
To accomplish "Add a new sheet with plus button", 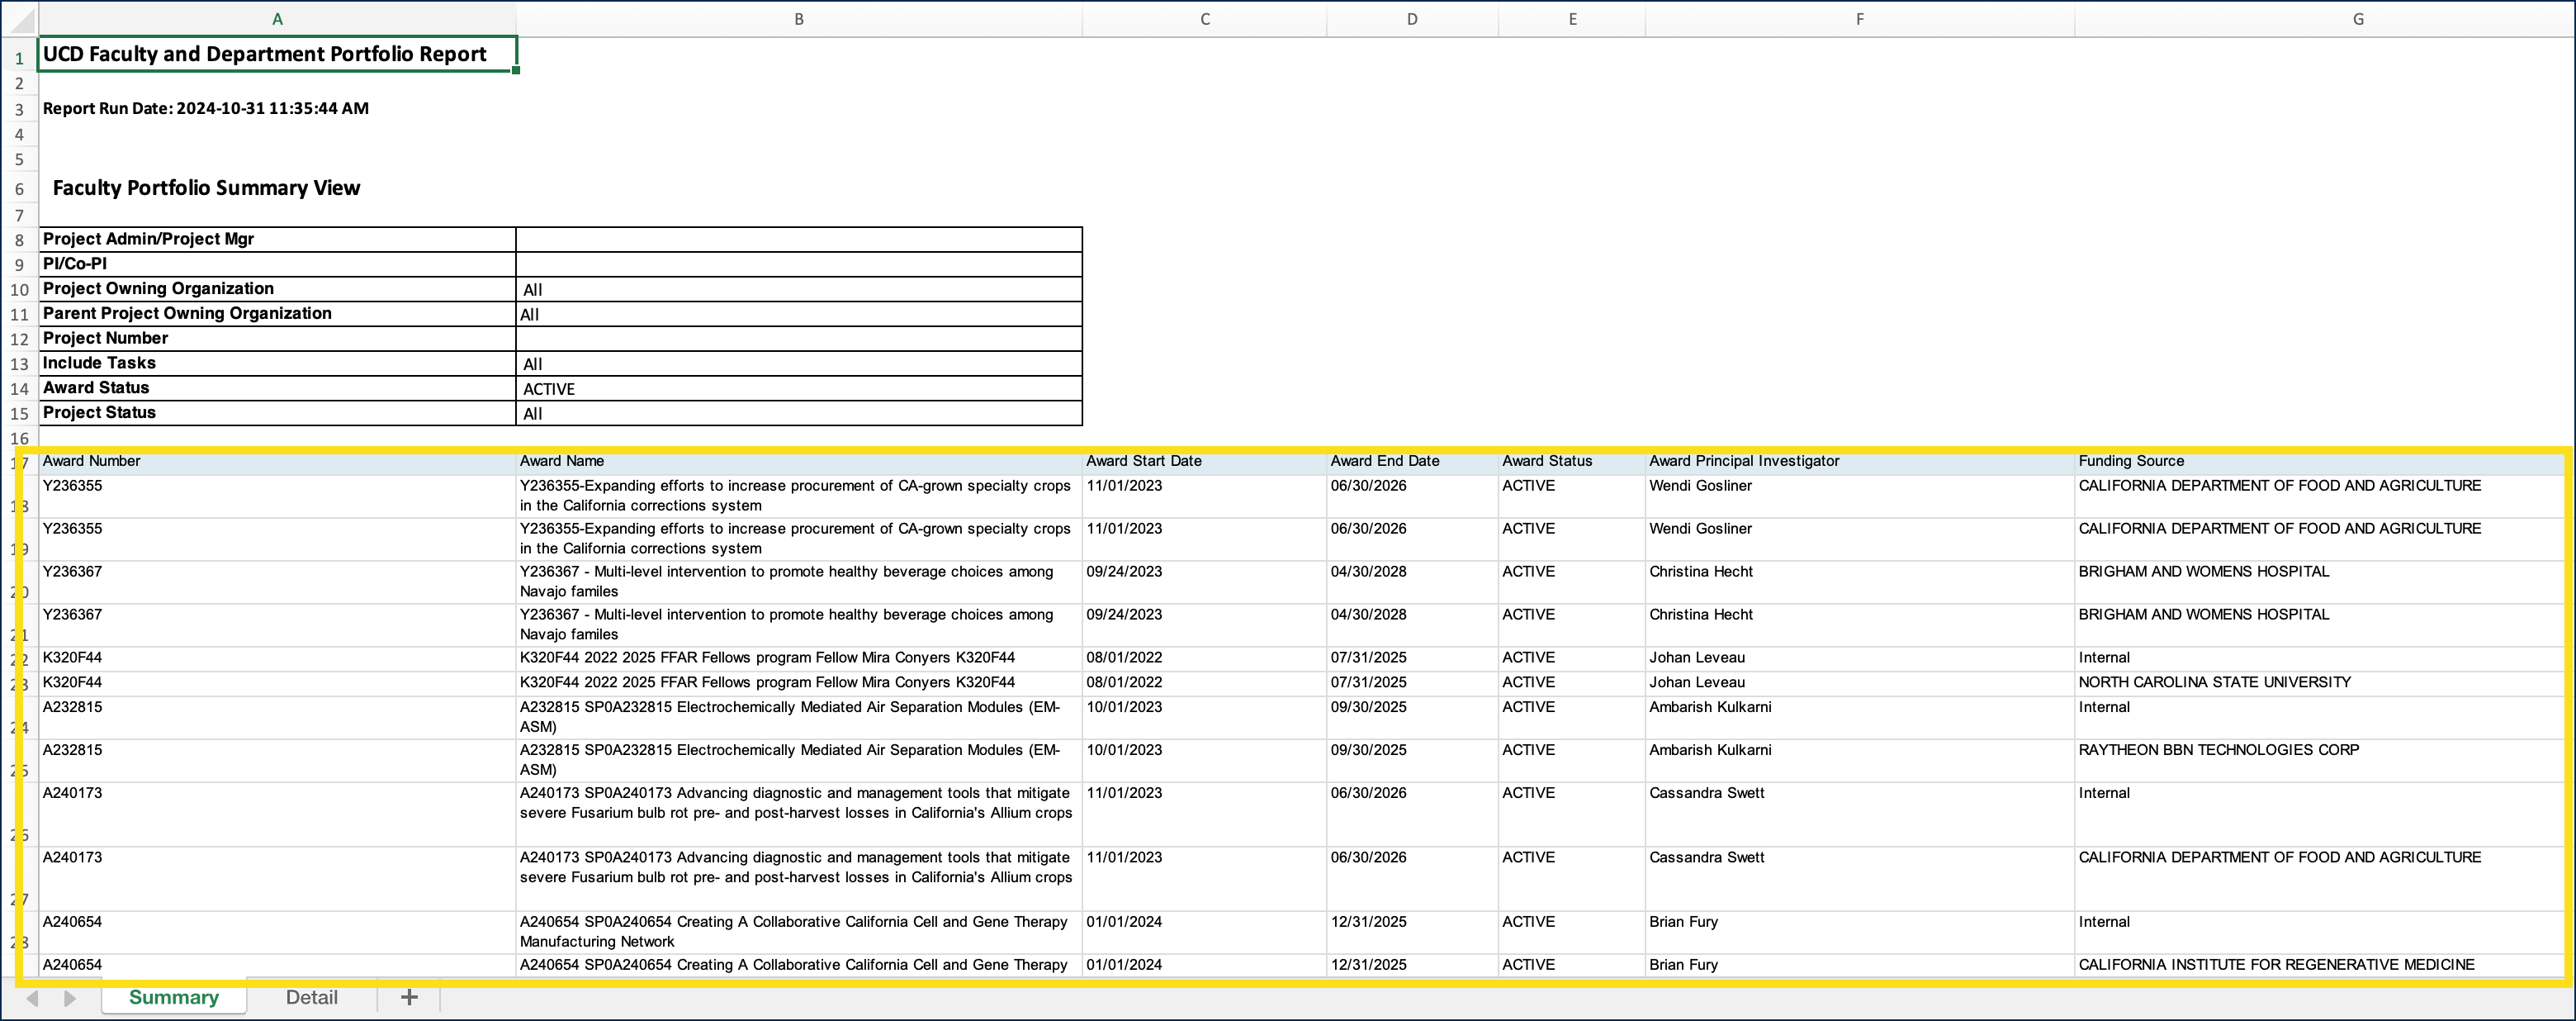I will pyautogui.click(x=409, y=997).
